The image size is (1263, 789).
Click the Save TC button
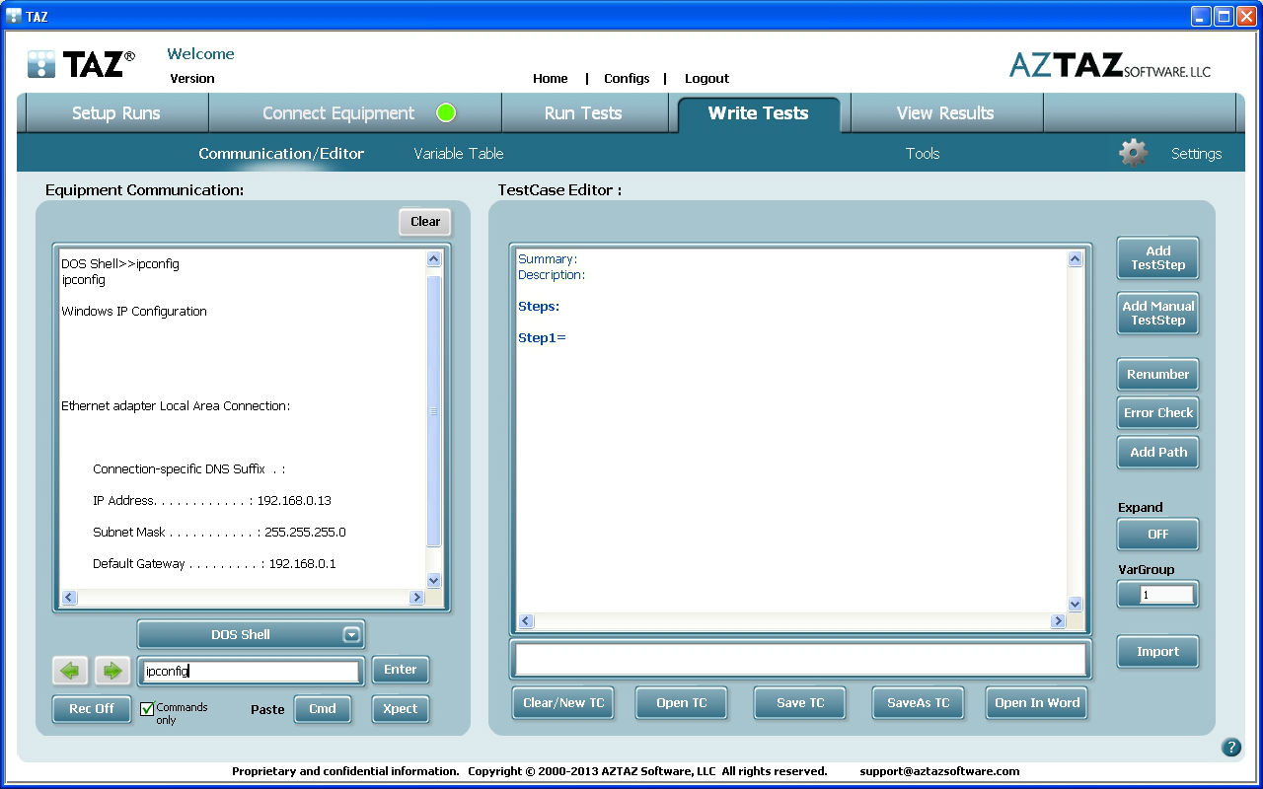[800, 702]
